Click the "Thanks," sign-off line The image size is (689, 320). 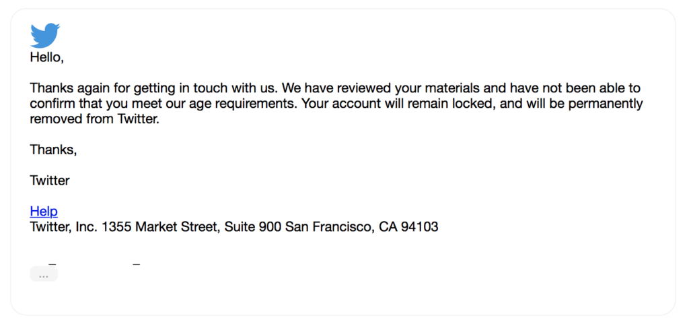(53, 150)
